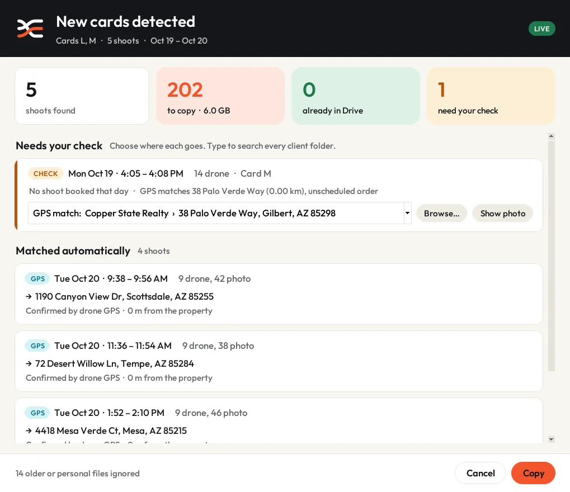Select the 0 already in Drive card

[x=356, y=96]
